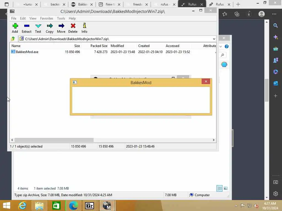Screen dimensions: 282x211
Task: Click the Test archive icon
Action: 38,28
